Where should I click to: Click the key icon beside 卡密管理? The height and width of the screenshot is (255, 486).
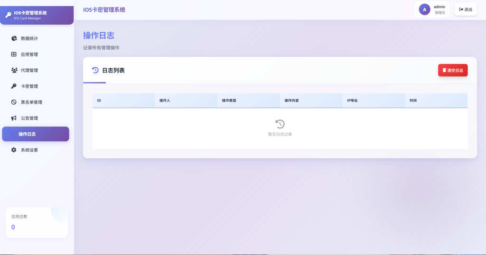[x=14, y=86]
